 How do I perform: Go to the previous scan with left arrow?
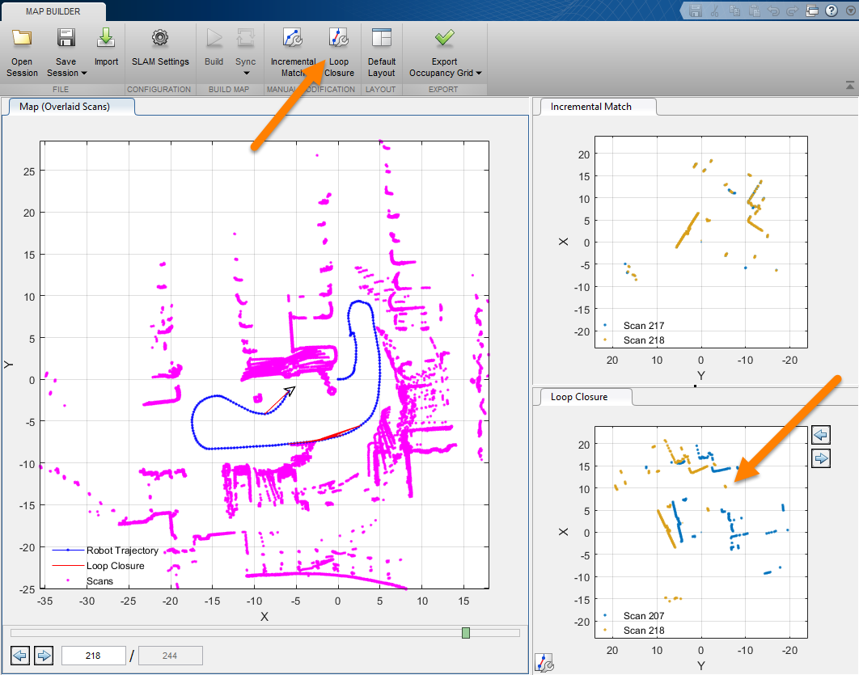coord(20,656)
